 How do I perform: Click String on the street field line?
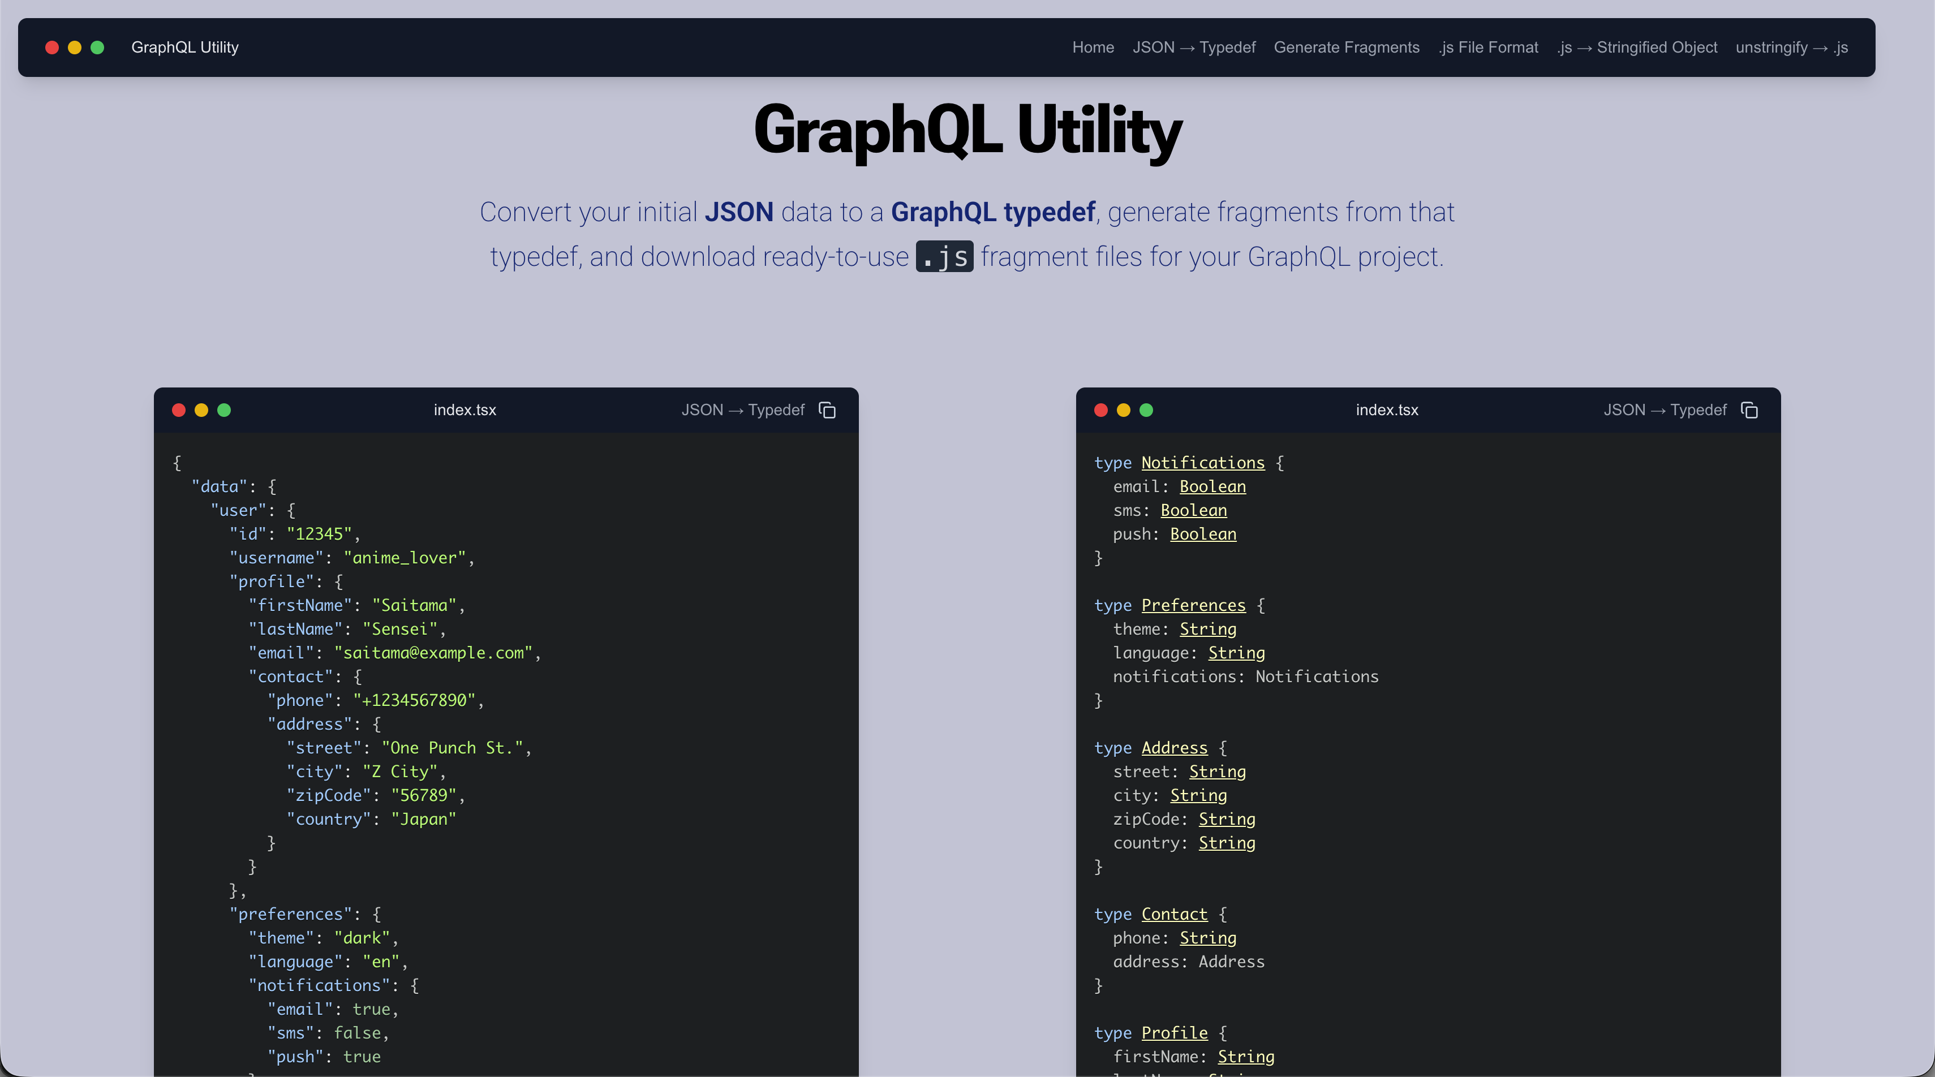[1217, 772]
